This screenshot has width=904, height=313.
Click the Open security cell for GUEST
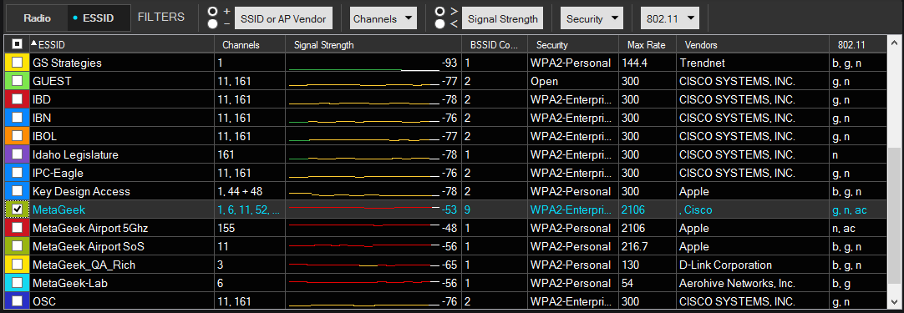[573, 81]
